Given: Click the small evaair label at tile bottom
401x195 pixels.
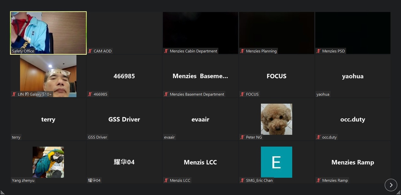Looking at the screenshot, I should pyautogui.click(x=169, y=137).
